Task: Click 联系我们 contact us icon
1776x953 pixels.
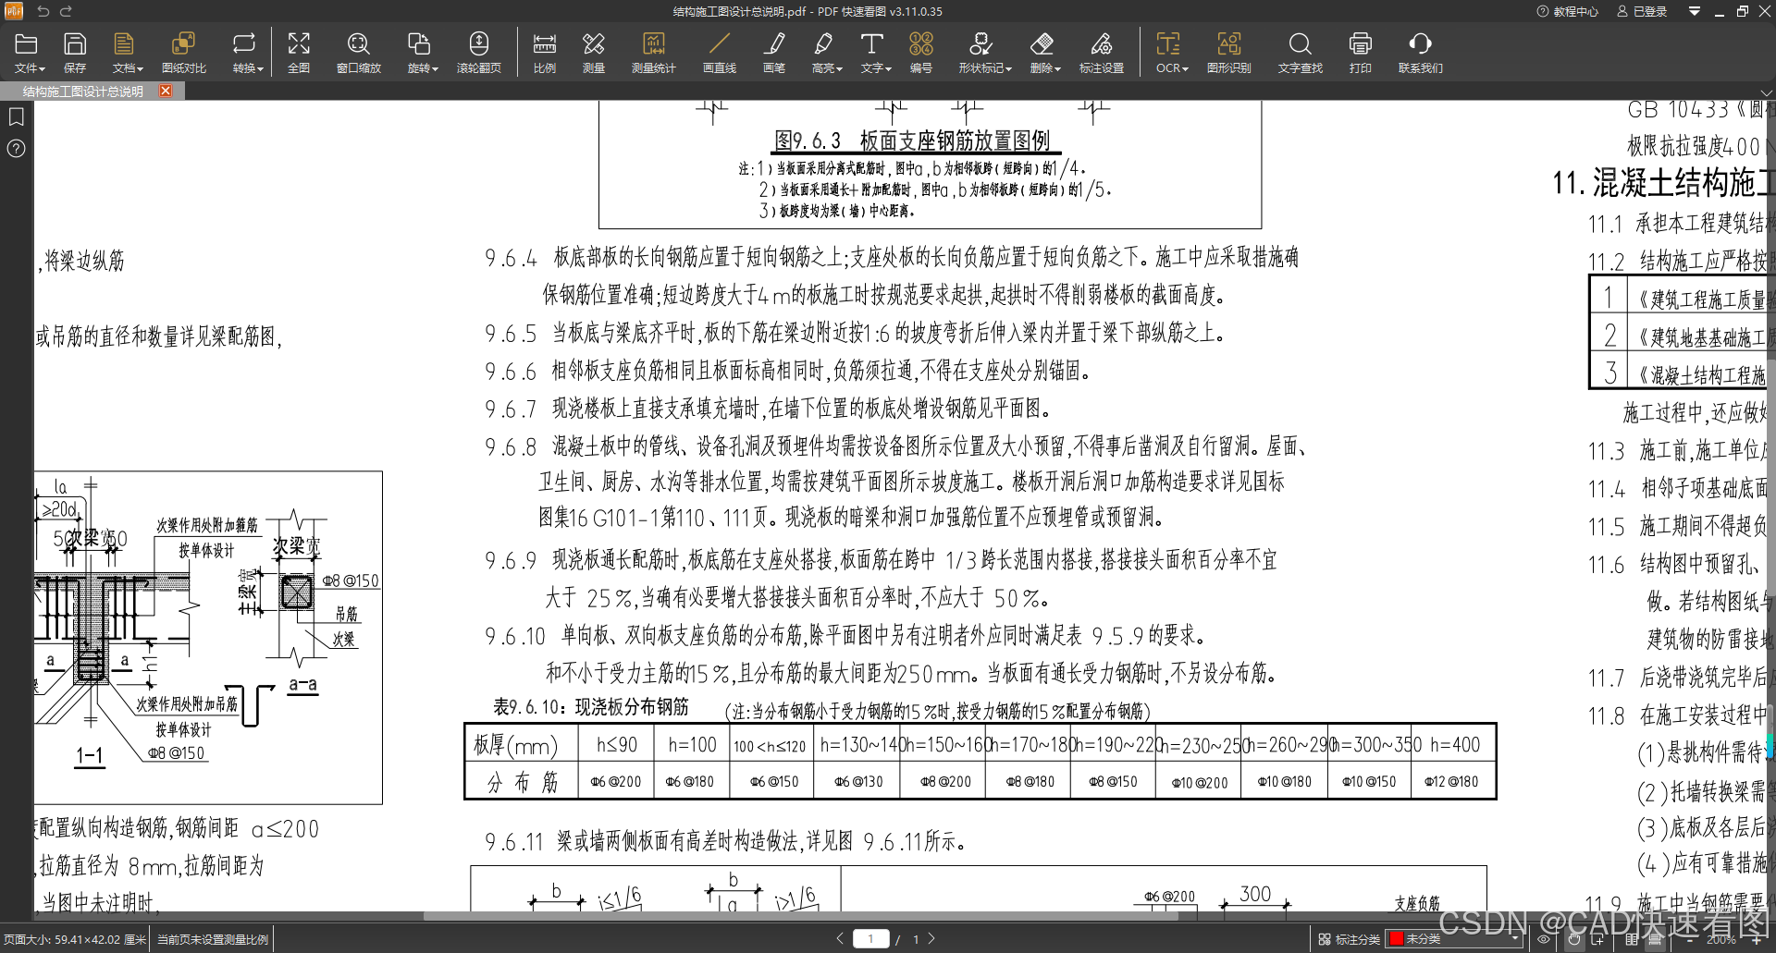Action: tap(1421, 53)
